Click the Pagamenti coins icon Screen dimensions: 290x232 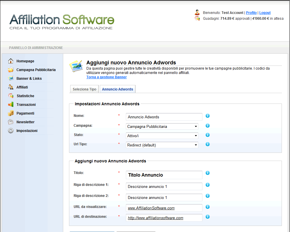coord(11,113)
